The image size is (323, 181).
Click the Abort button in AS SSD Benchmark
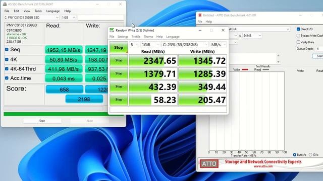pos(90,121)
